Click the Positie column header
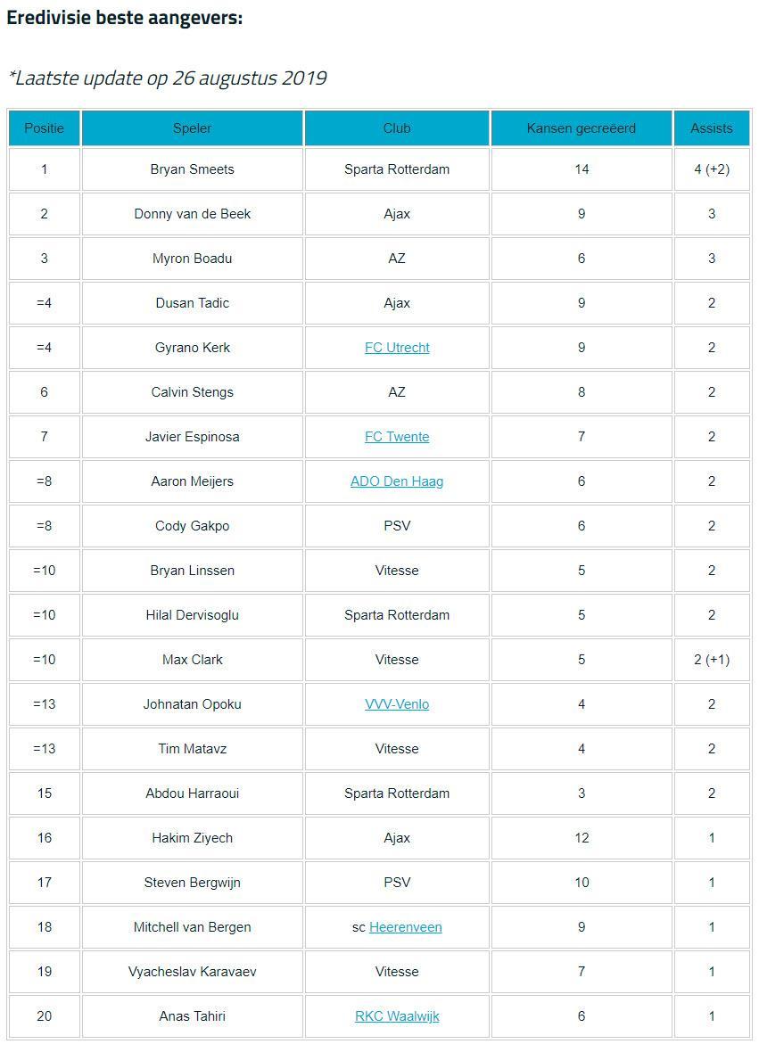 click(44, 128)
